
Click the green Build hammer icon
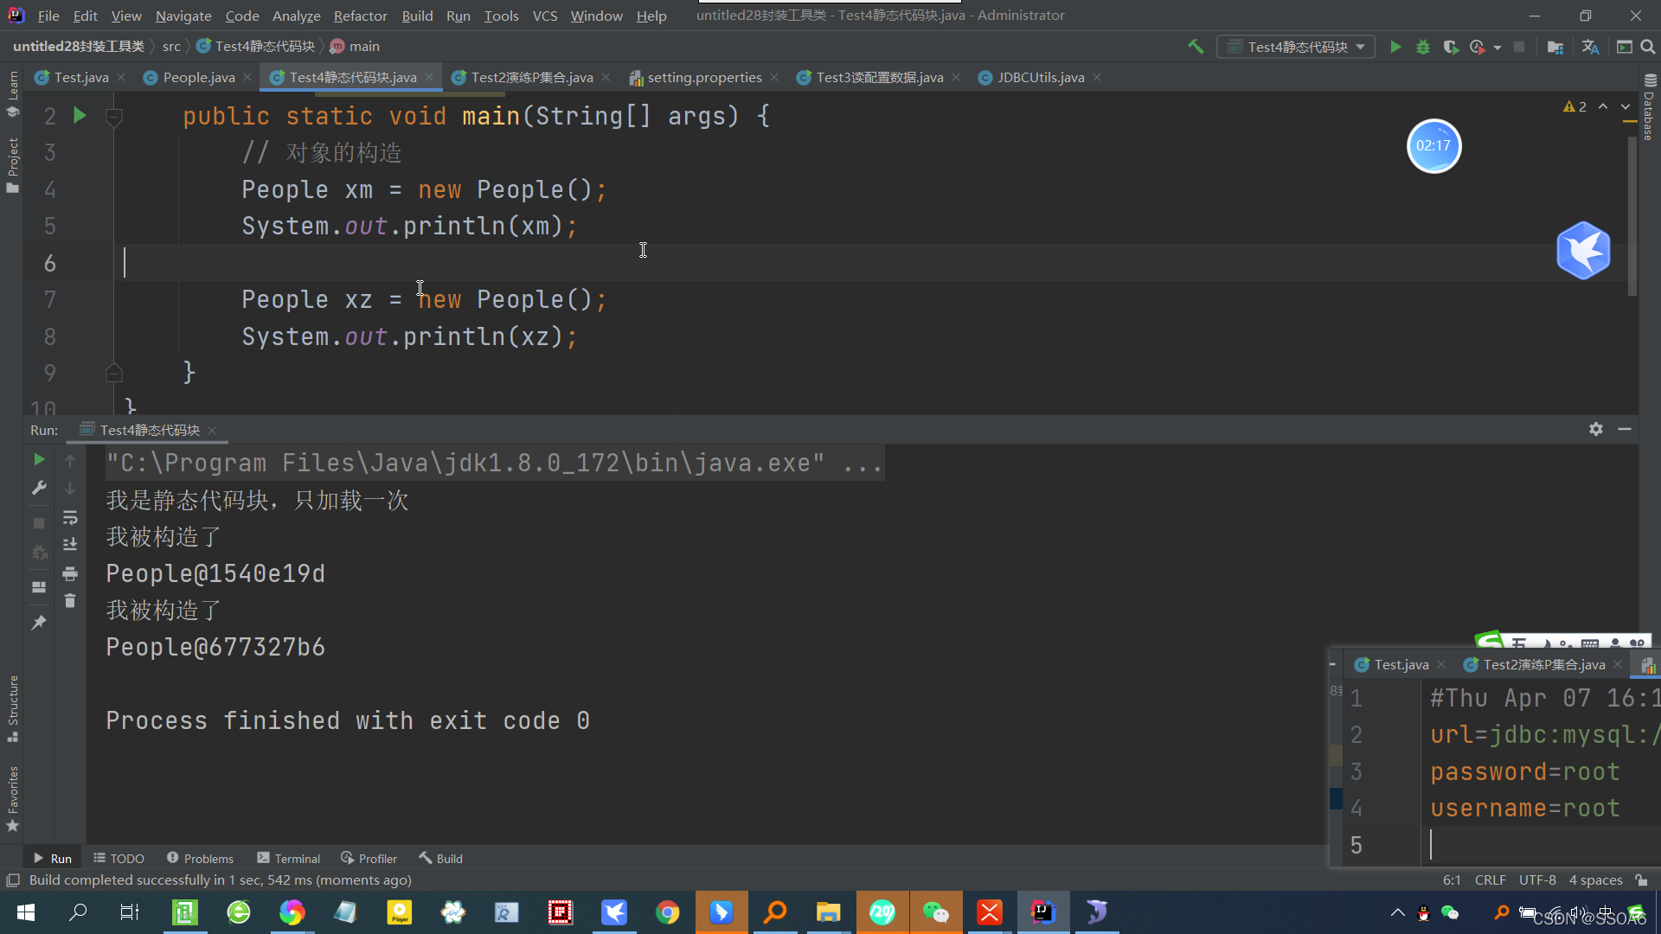(x=1196, y=47)
